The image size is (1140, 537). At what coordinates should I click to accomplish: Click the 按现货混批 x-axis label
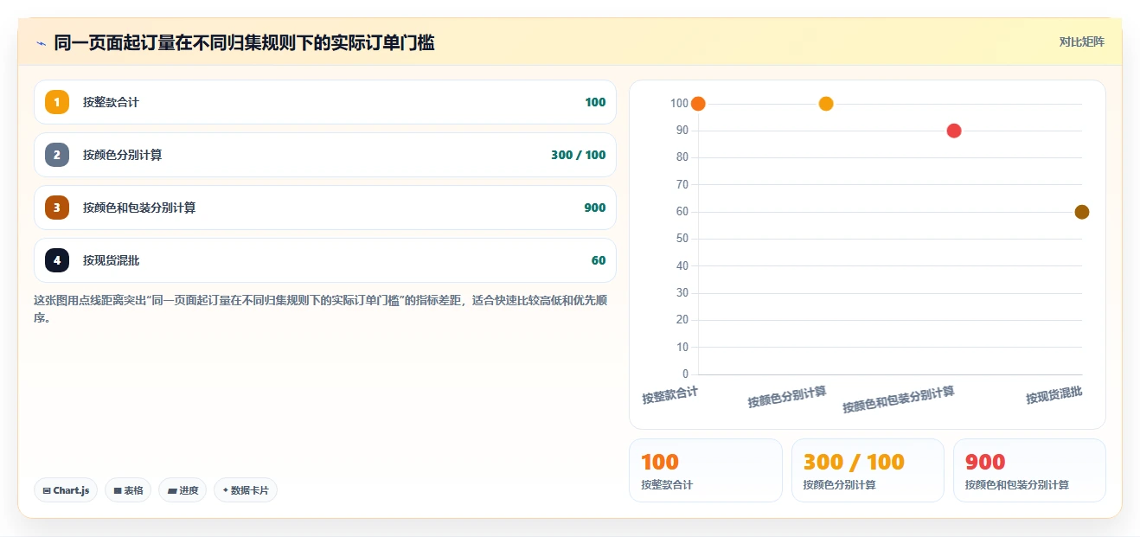1054,395
